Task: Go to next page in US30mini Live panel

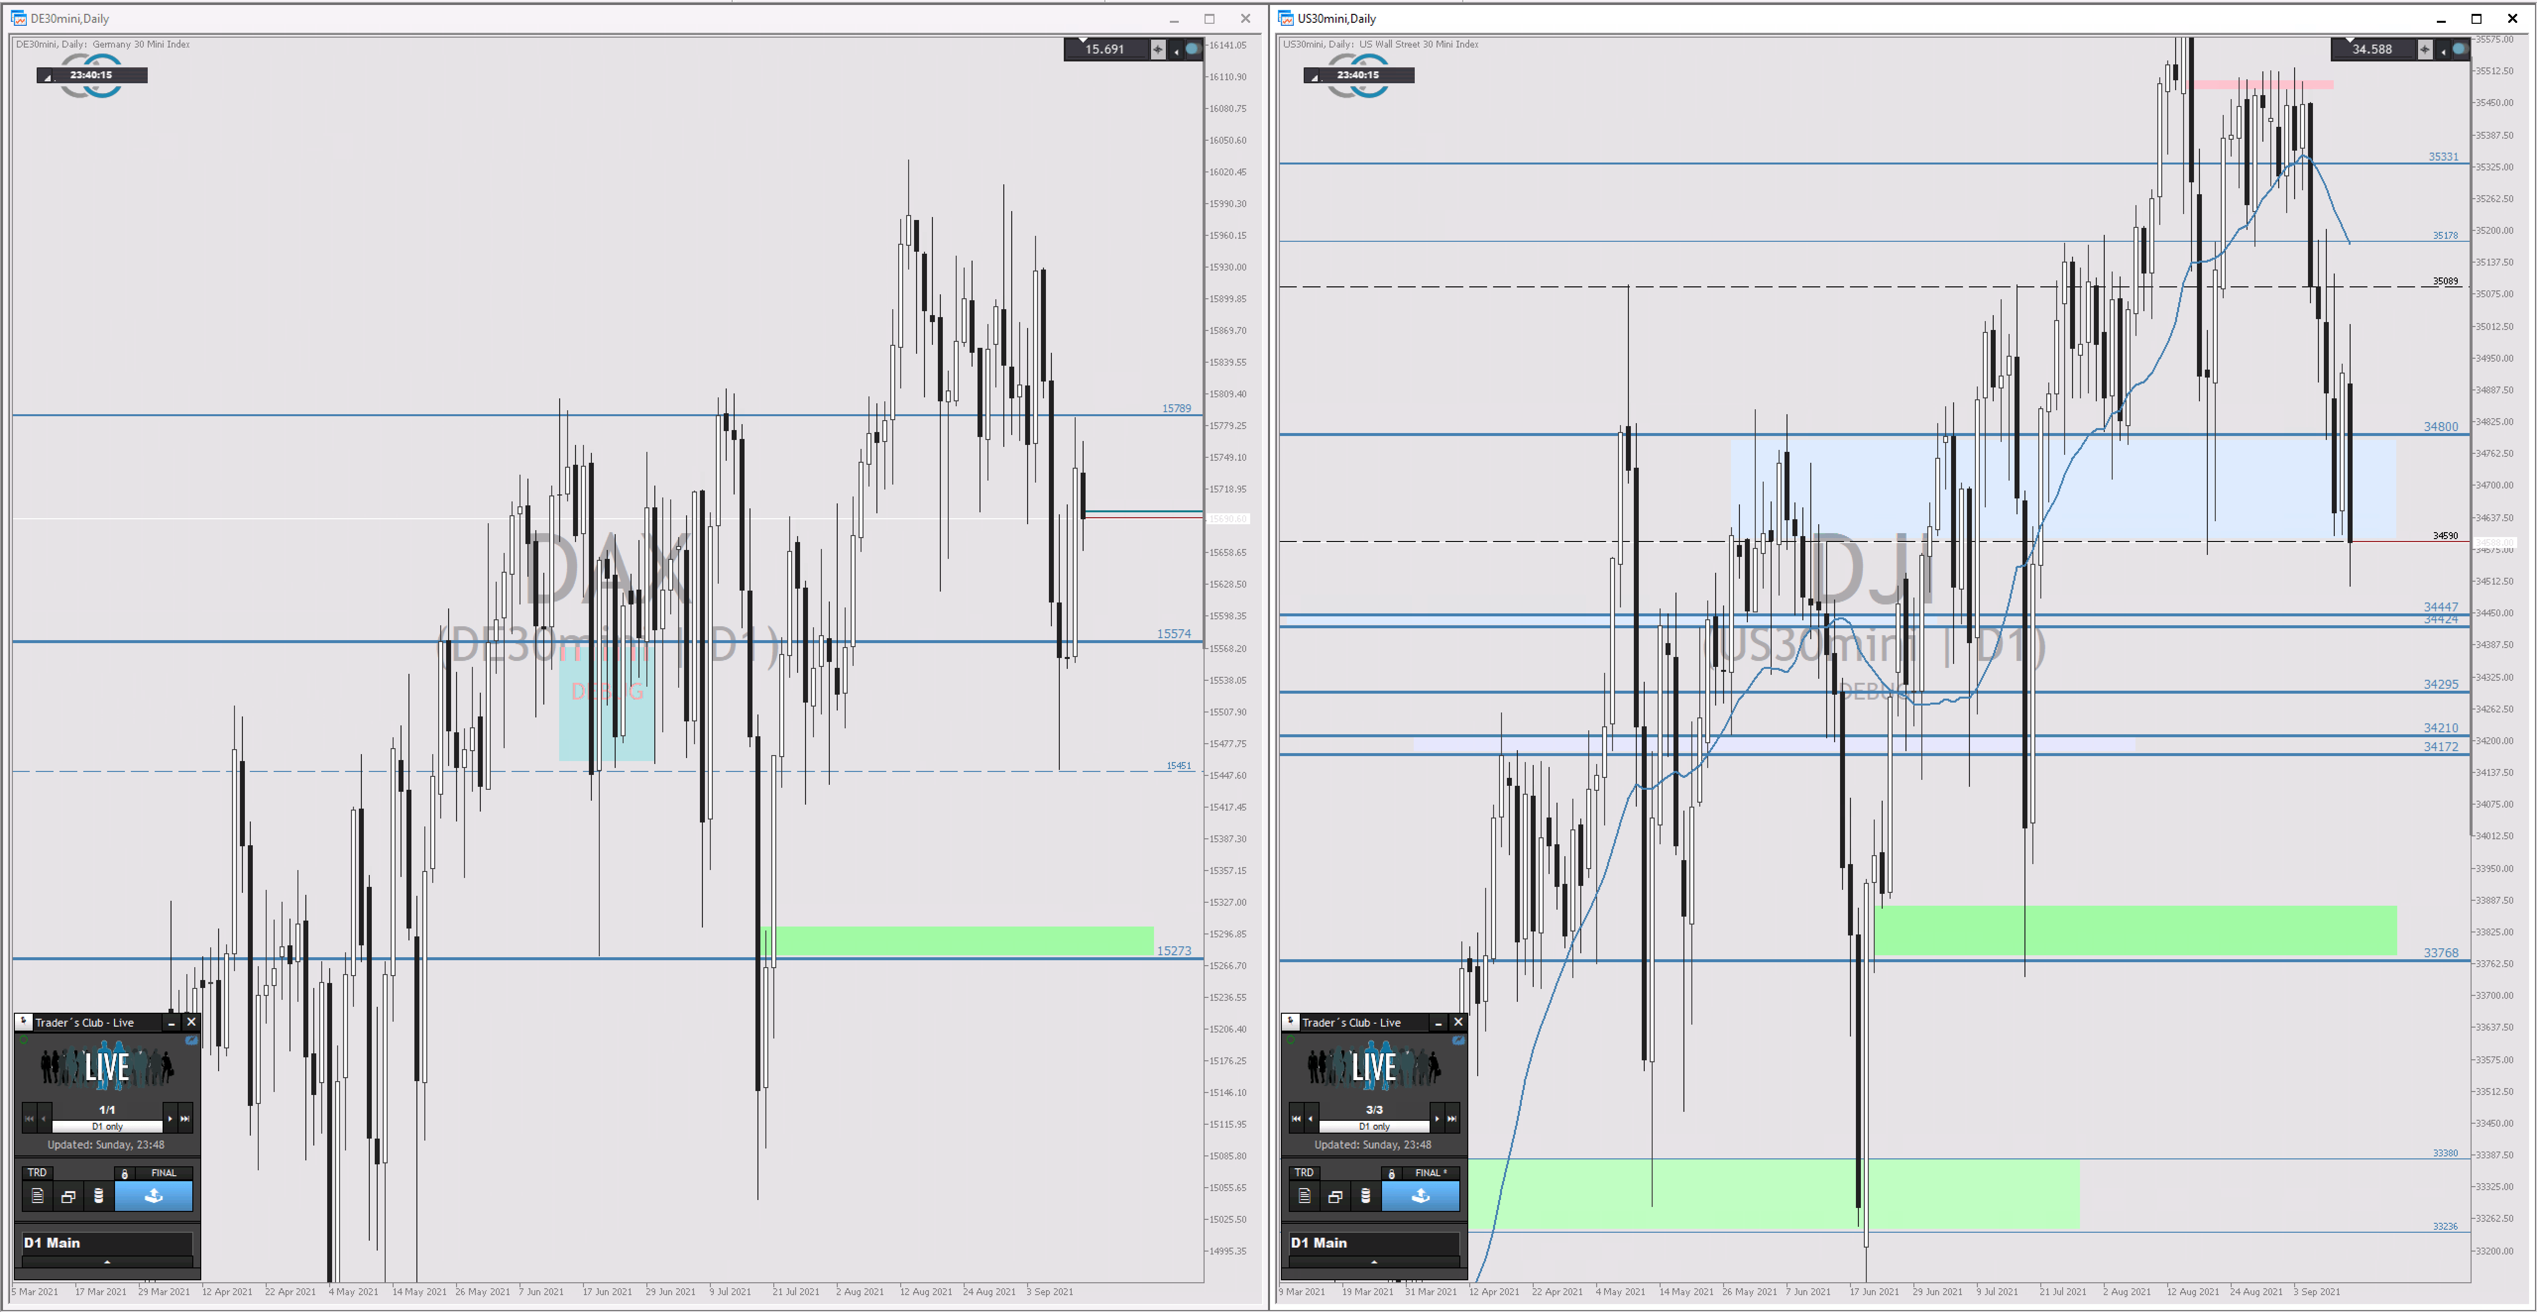Action: pos(1436,1119)
